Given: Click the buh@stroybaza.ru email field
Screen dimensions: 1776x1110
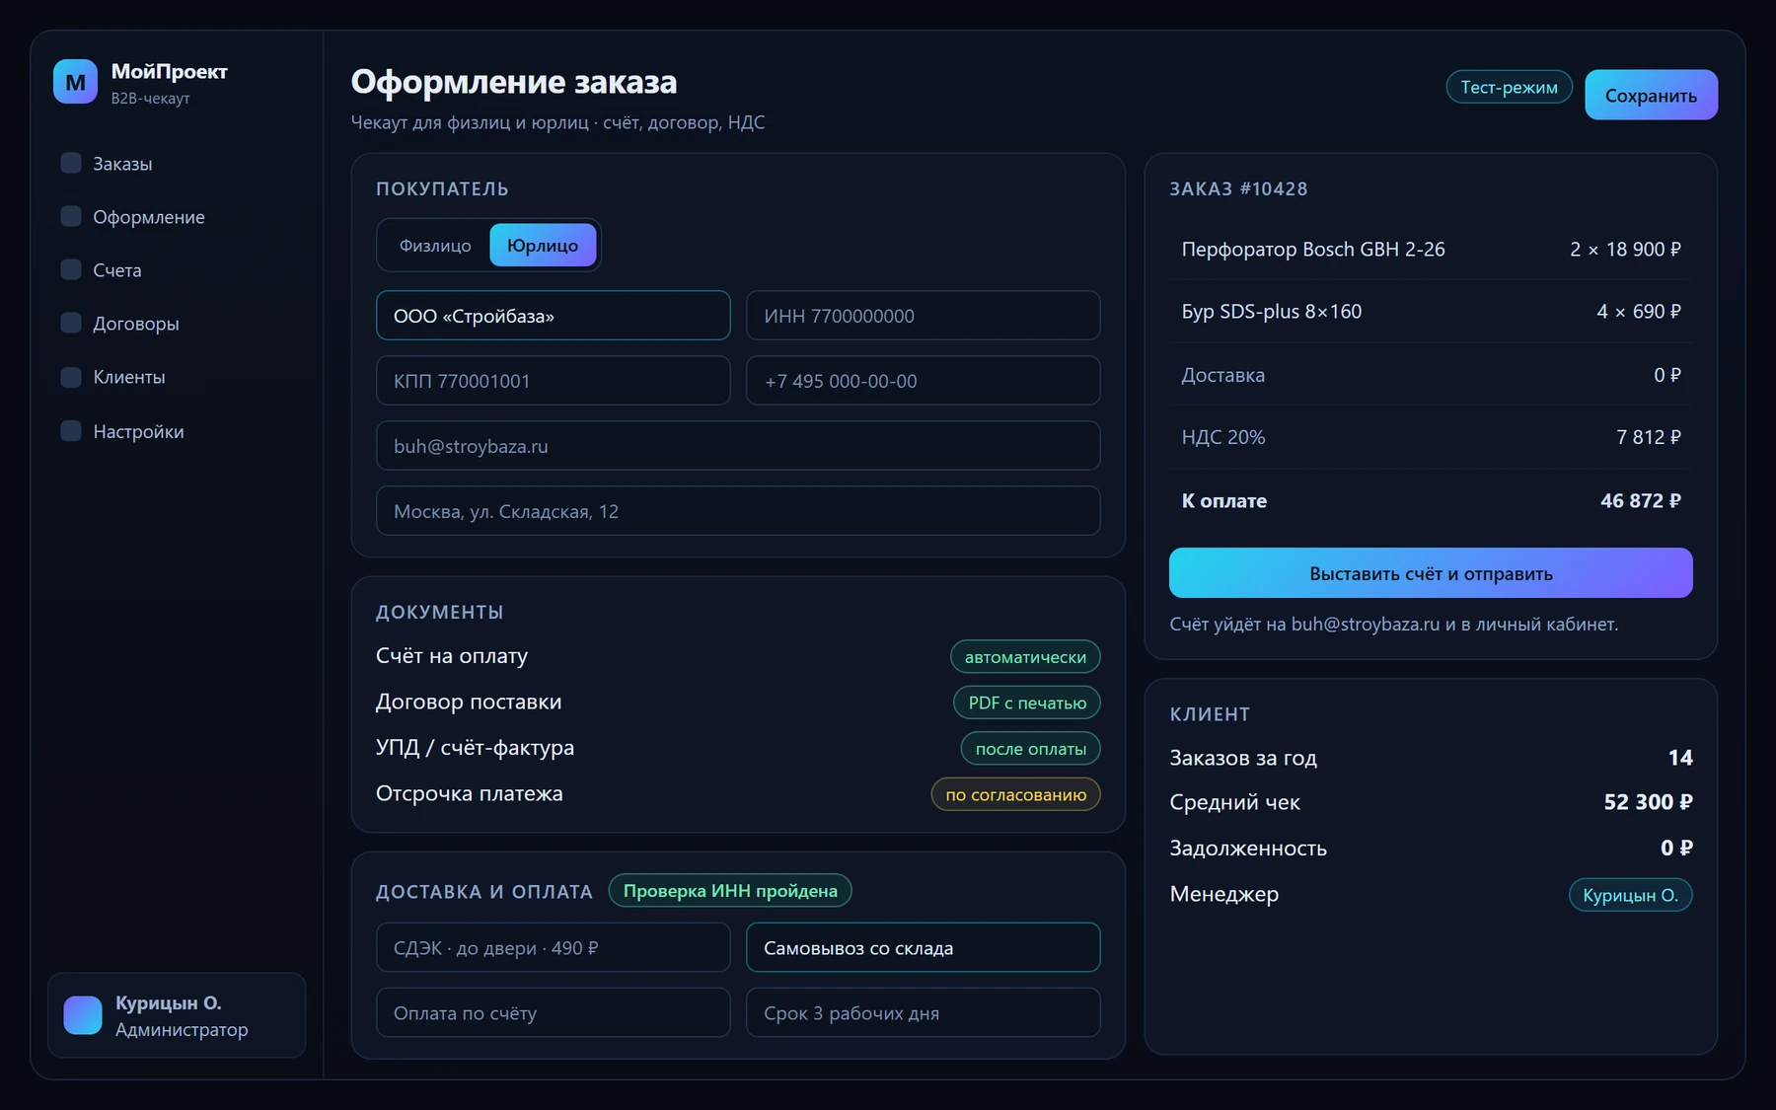Looking at the screenshot, I should [738, 446].
